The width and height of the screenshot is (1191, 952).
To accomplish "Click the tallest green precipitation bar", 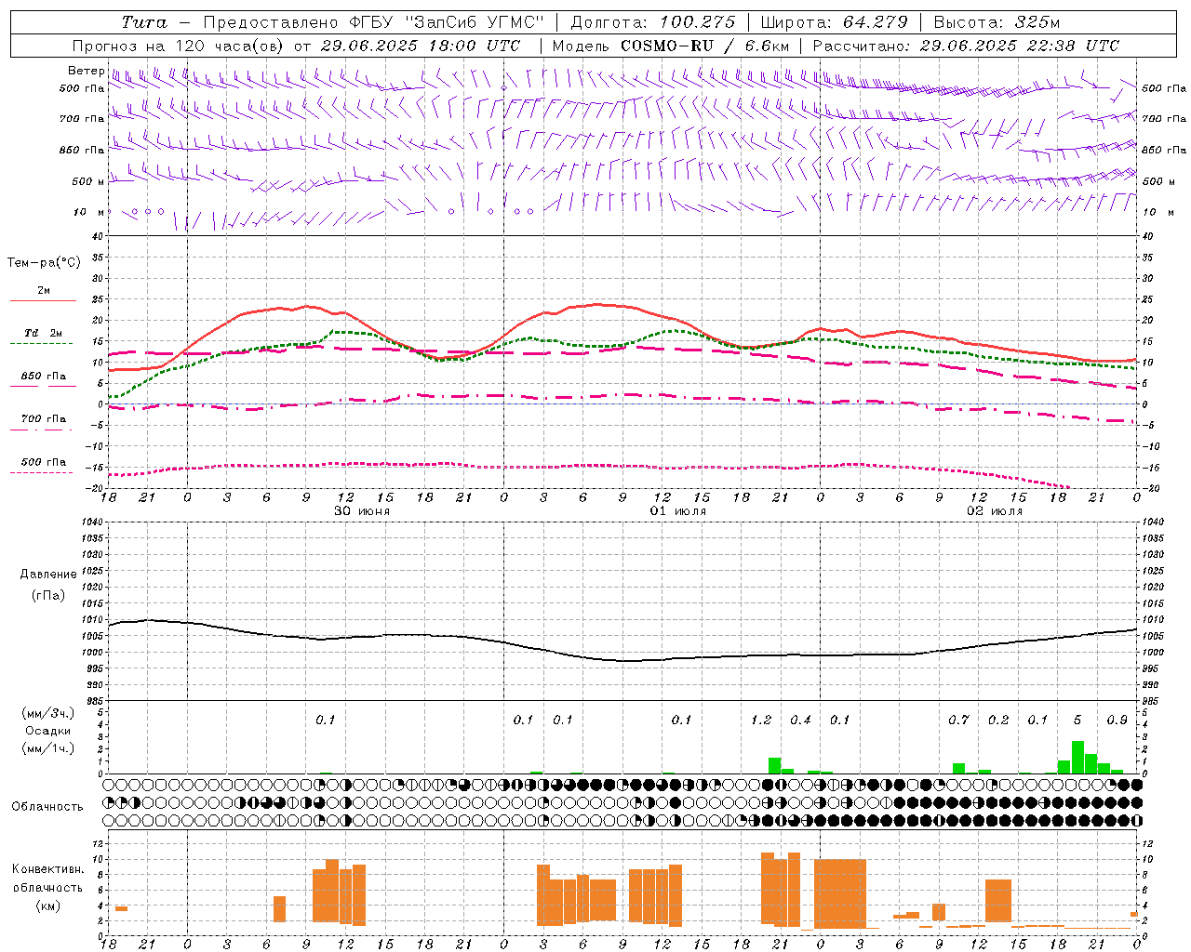I will coord(1077,757).
